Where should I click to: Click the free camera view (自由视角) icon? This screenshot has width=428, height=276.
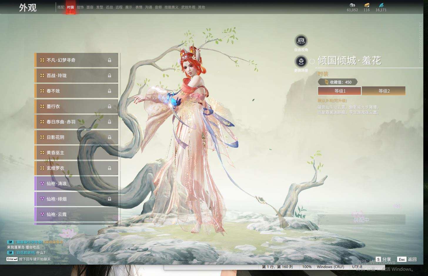pos(301,41)
